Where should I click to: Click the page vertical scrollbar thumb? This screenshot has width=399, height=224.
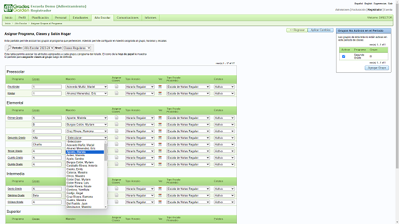pyautogui.click(x=397, y=86)
